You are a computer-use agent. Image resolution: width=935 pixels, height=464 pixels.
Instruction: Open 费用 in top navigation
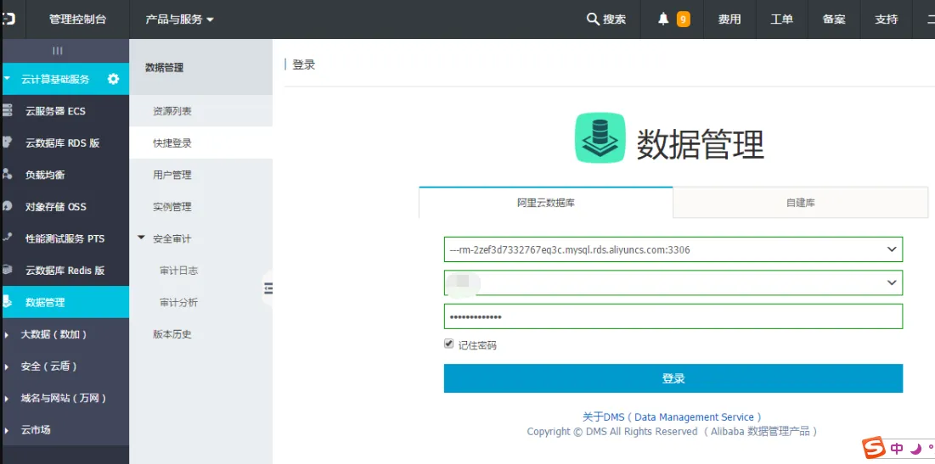coord(729,19)
